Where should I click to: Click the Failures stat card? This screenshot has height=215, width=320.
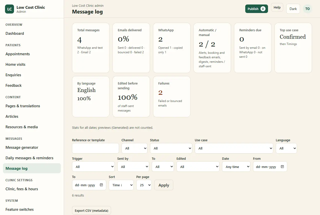pyautogui.click(x=172, y=97)
